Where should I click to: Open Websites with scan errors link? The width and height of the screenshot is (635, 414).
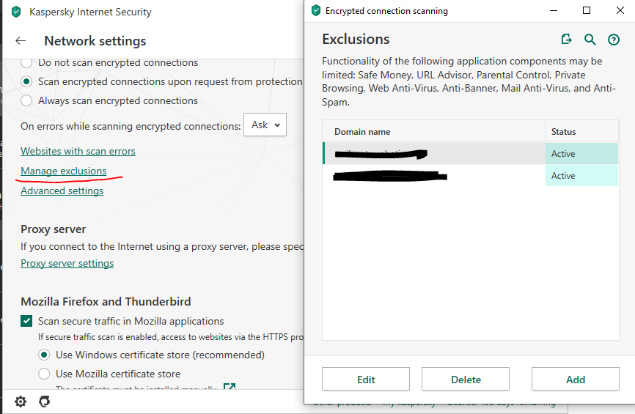tap(78, 152)
